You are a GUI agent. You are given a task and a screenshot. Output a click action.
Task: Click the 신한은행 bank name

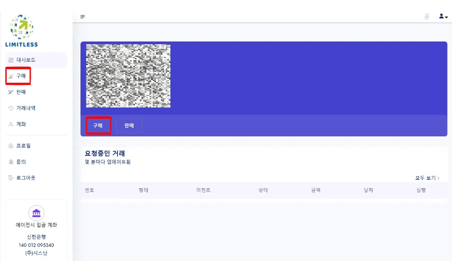point(36,237)
